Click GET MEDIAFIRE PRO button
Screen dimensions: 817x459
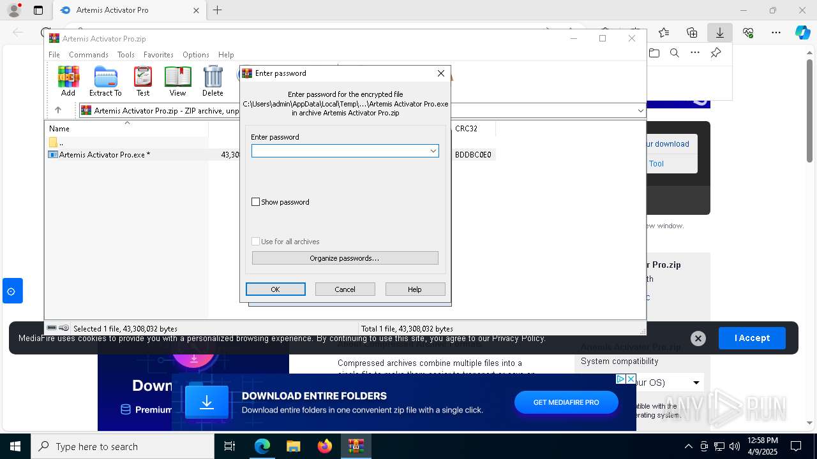[566, 402]
